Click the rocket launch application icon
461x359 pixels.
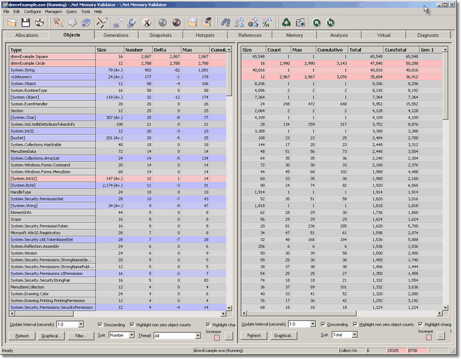(x=118, y=23)
